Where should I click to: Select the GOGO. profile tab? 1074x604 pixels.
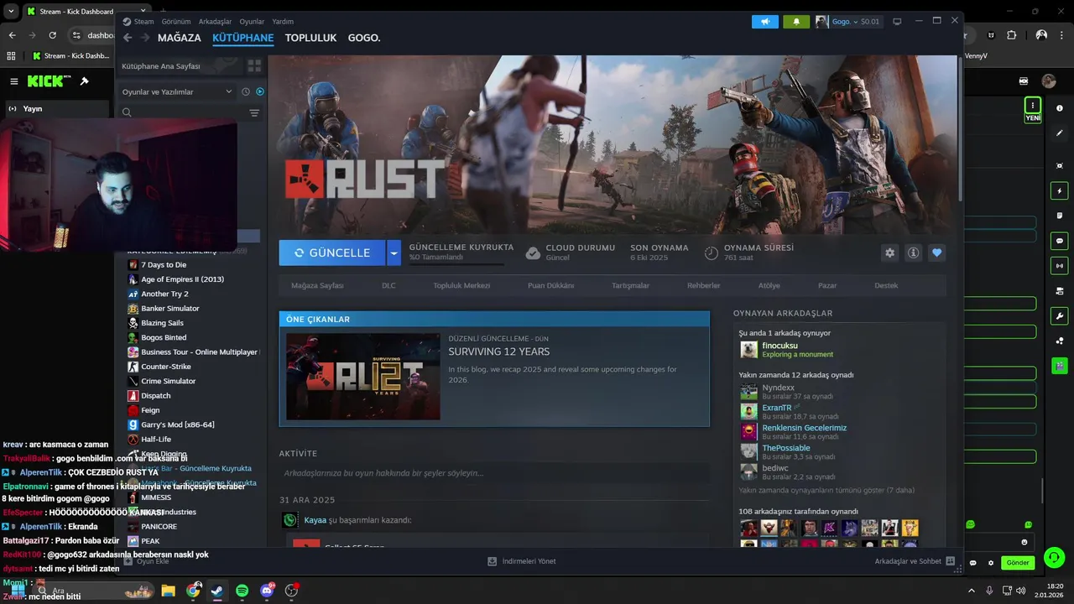(364, 38)
